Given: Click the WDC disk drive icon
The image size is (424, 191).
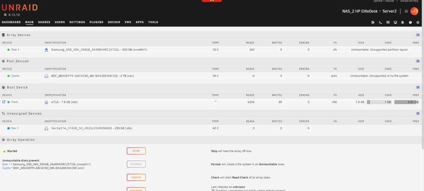Looking at the screenshot, I should (46, 76).
